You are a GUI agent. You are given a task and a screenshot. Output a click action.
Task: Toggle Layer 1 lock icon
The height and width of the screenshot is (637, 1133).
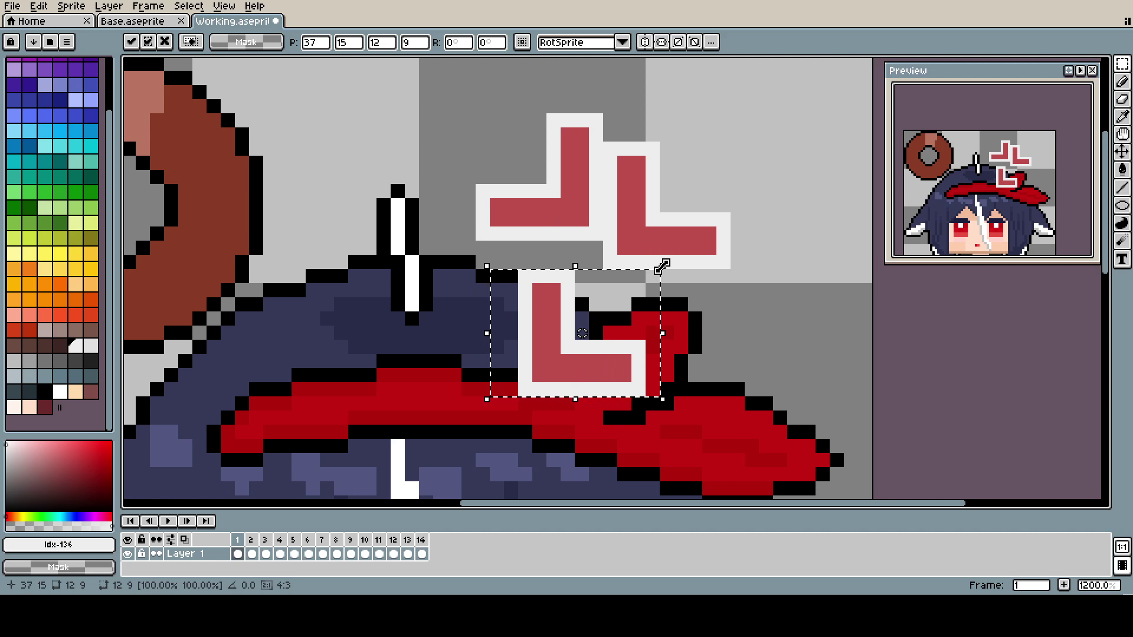pos(142,554)
